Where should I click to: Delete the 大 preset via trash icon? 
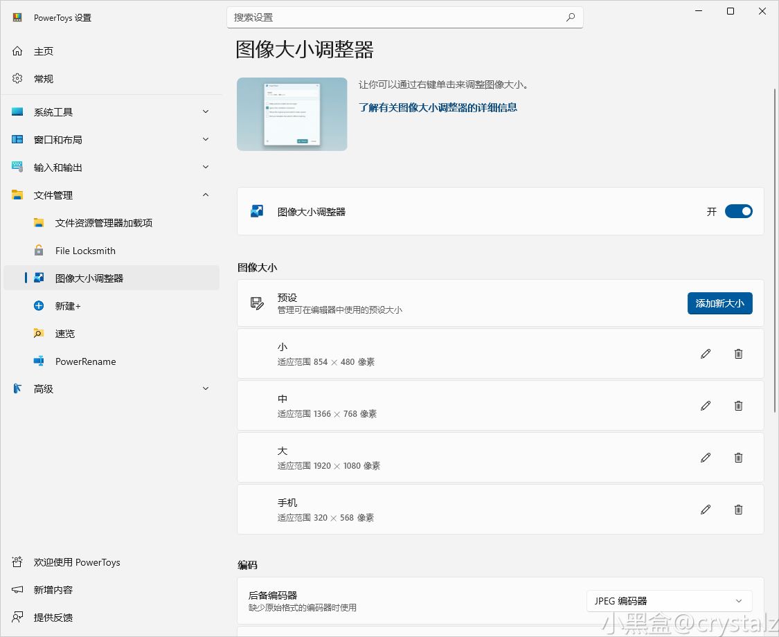point(738,458)
